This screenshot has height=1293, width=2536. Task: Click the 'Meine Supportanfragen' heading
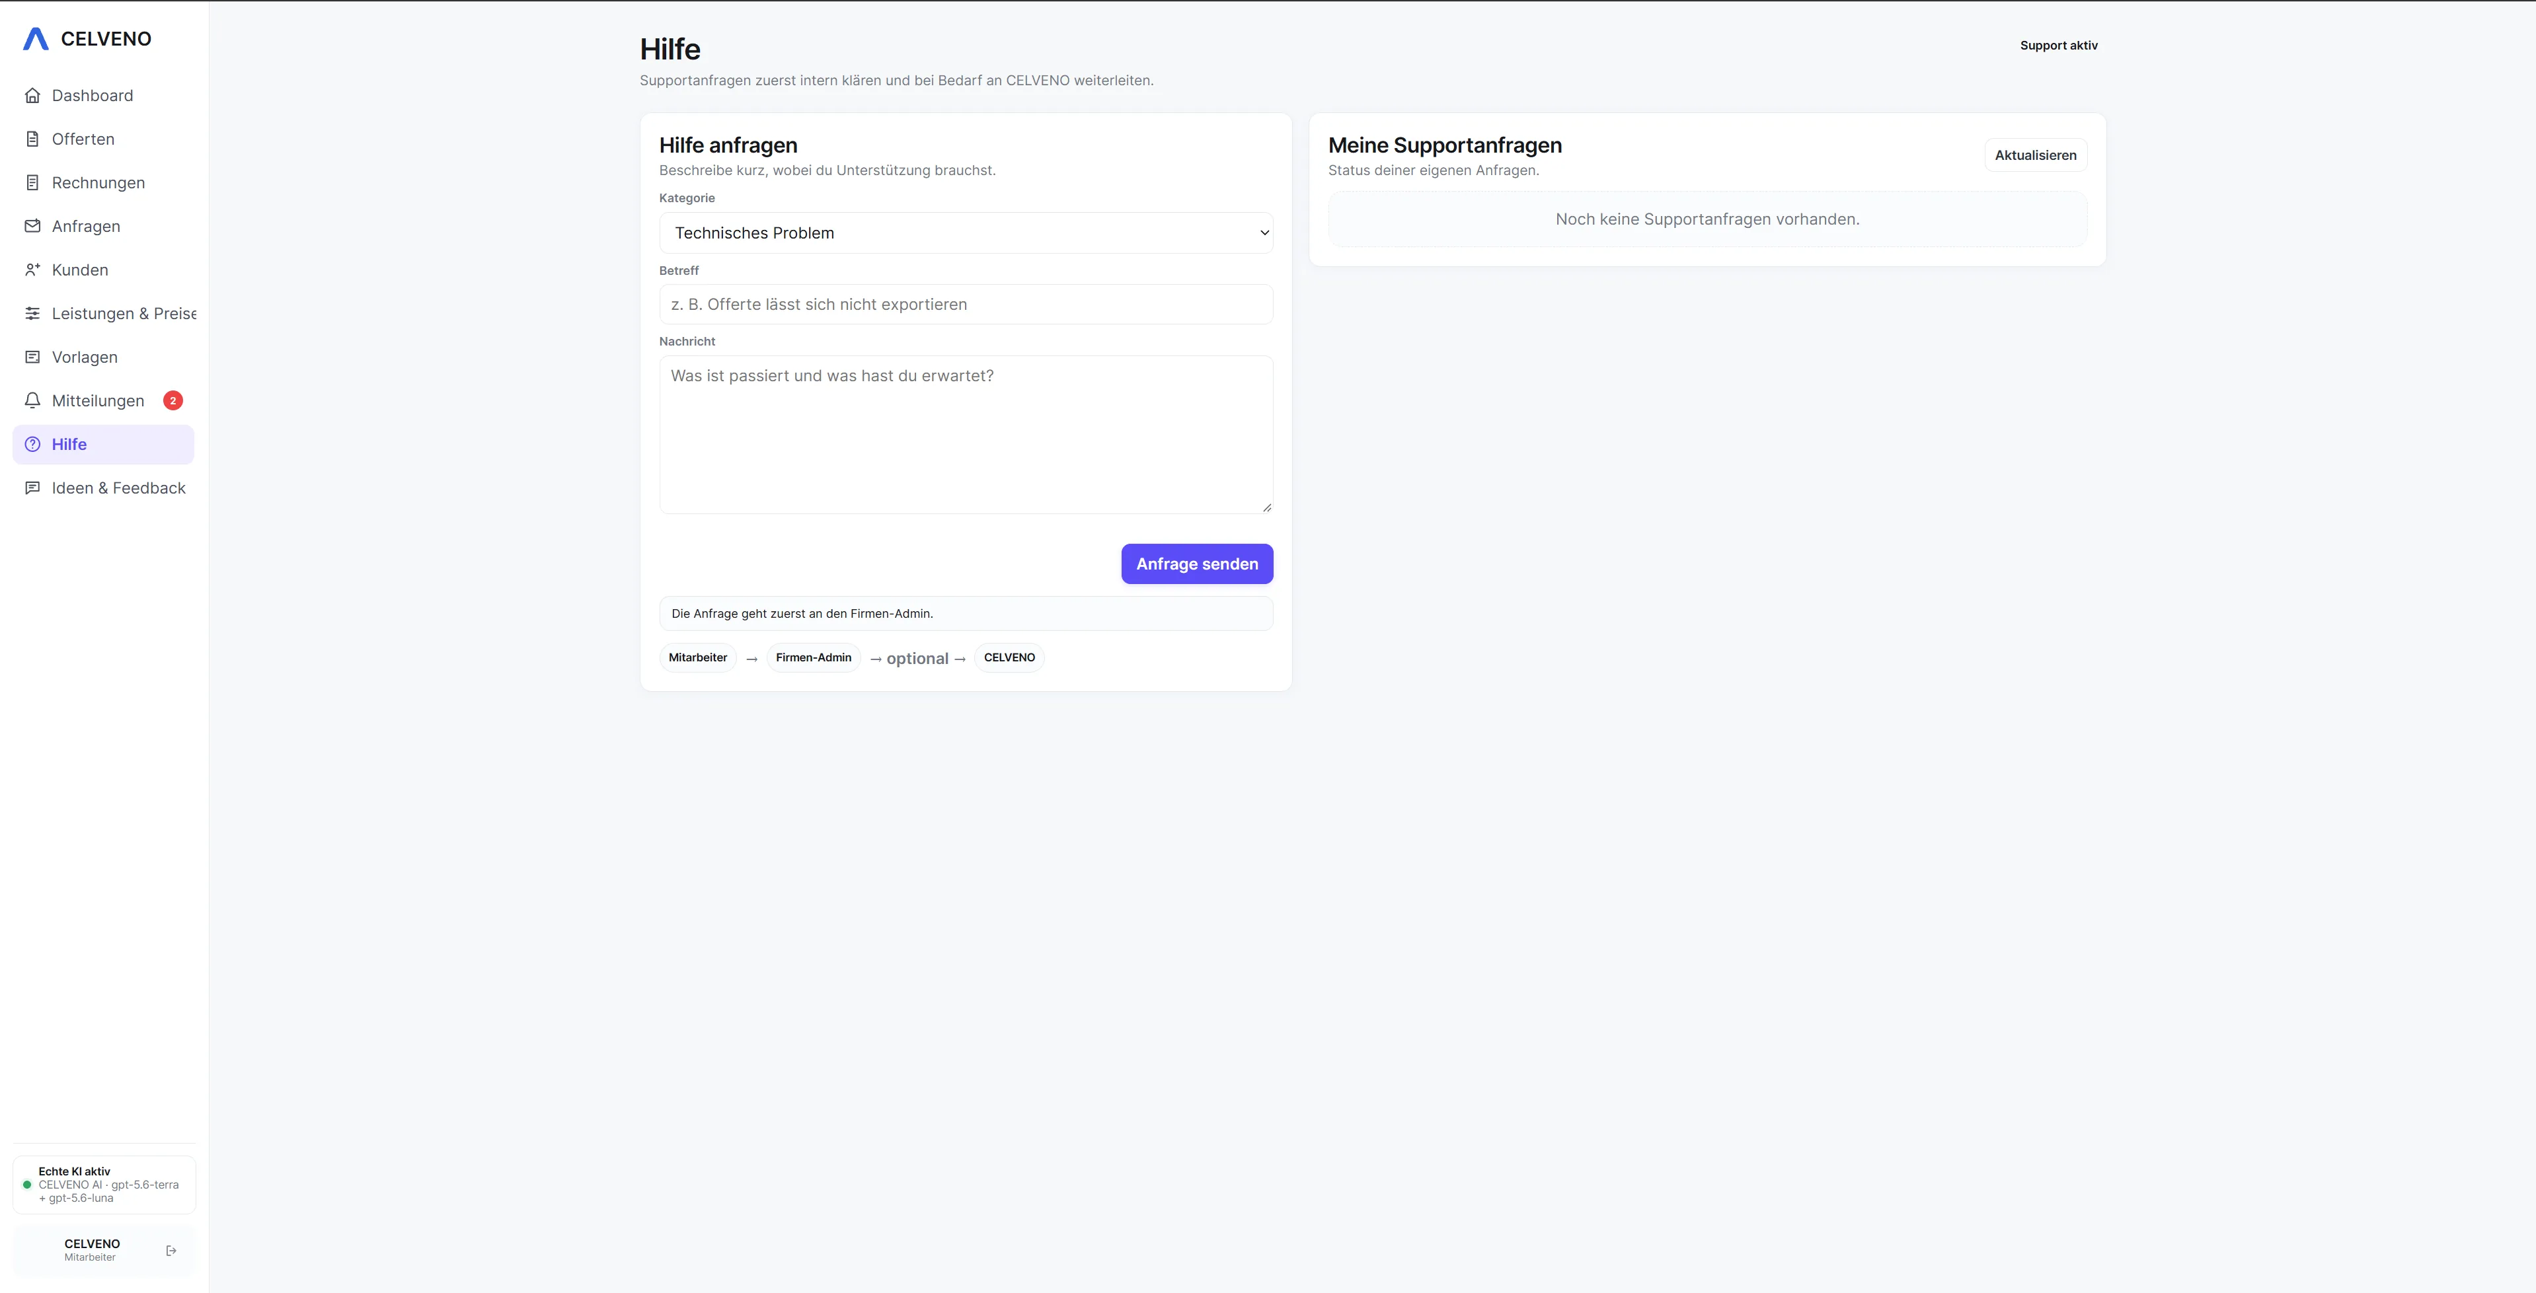click(1445, 145)
